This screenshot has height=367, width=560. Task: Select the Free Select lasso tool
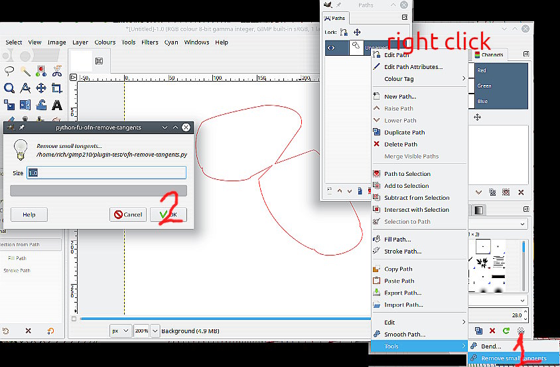[x=9, y=71]
